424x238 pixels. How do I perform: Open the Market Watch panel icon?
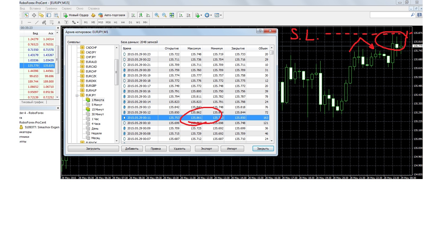[x=26, y=15]
